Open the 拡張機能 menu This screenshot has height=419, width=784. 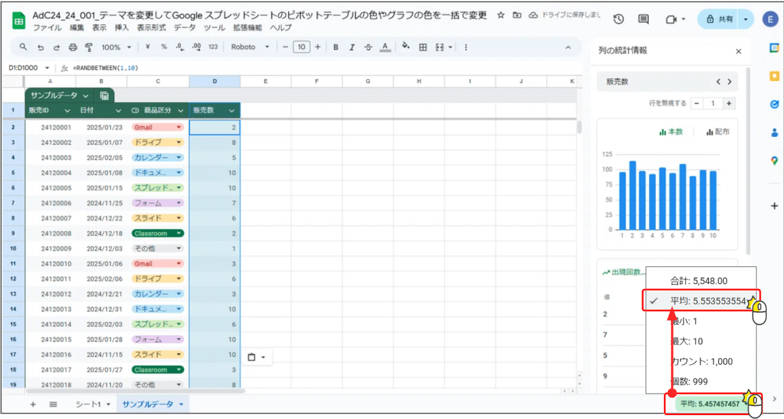tap(247, 28)
